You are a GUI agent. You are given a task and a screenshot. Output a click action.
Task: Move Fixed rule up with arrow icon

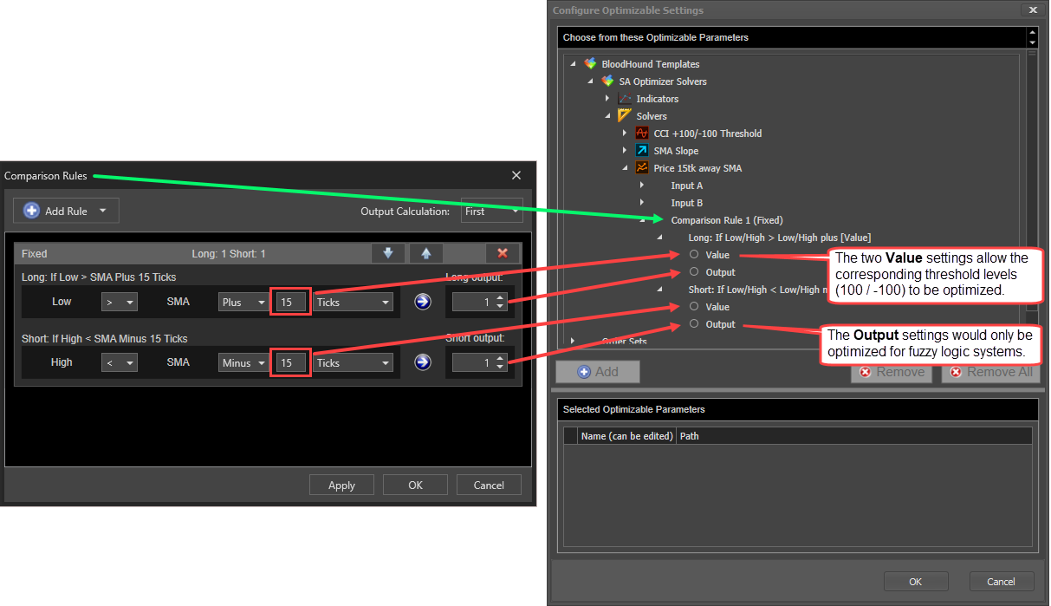point(426,253)
